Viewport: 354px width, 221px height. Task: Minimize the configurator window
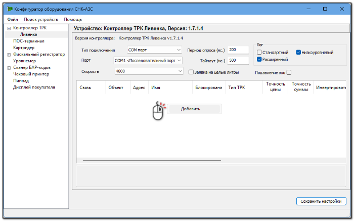pos(308,9)
